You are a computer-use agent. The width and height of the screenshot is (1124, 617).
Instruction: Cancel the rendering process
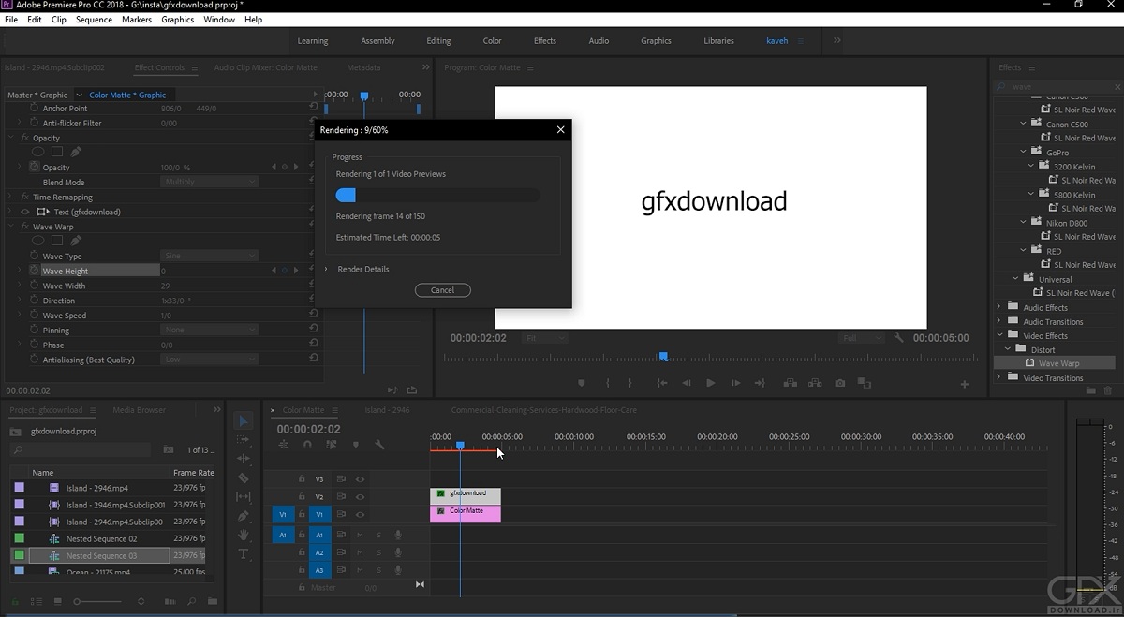pos(442,290)
